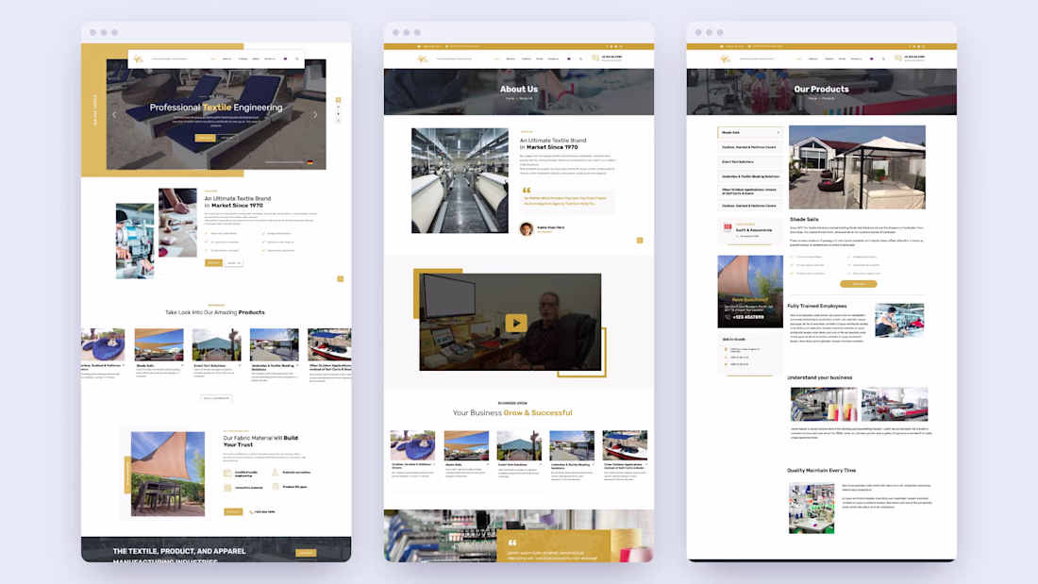1038x584 pixels.
Task: Expand Shade Sails category chevron
Action: (778, 132)
